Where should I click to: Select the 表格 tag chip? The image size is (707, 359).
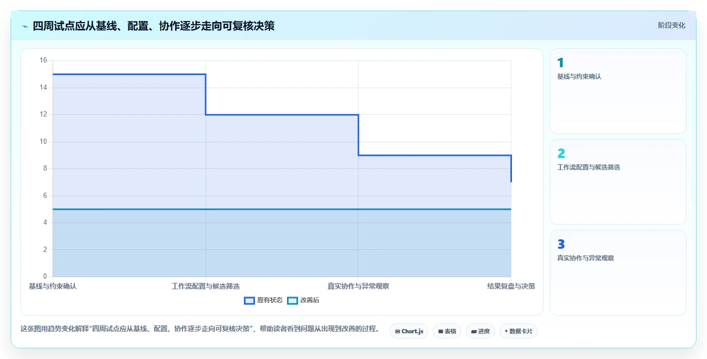point(447,331)
